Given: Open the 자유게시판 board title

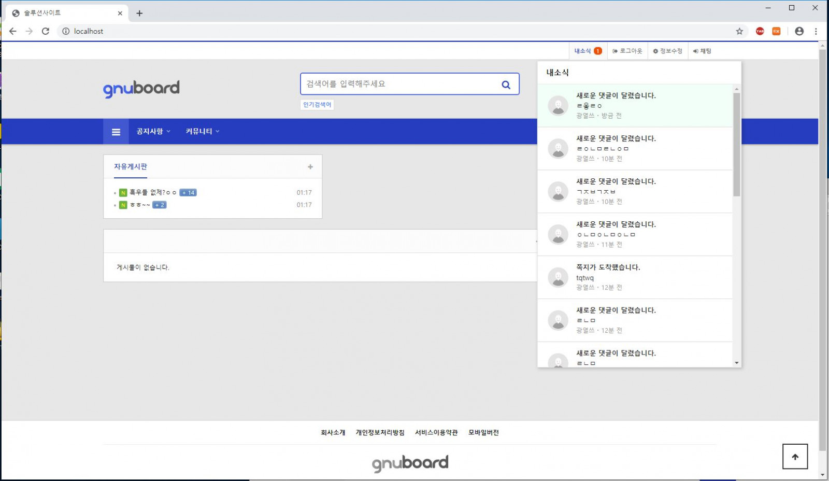Looking at the screenshot, I should pyautogui.click(x=131, y=167).
